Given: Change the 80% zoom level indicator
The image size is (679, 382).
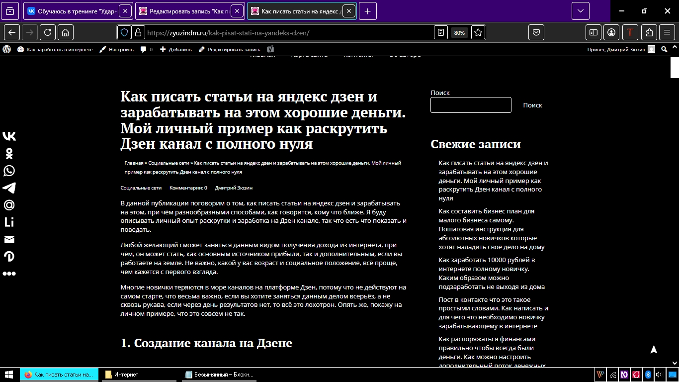Looking at the screenshot, I should pyautogui.click(x=459, y=33).
